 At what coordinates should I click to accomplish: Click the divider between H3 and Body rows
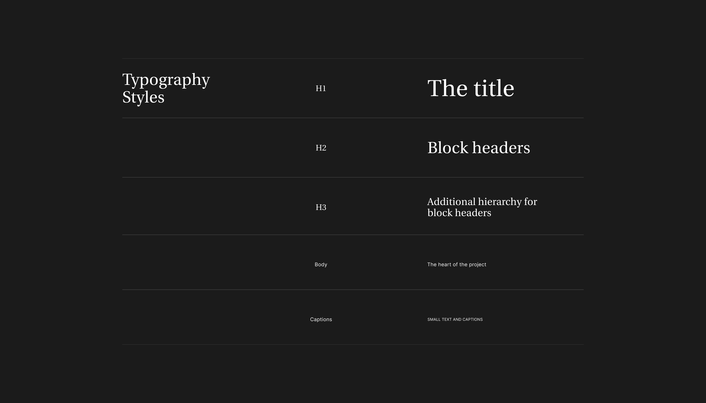353,235
